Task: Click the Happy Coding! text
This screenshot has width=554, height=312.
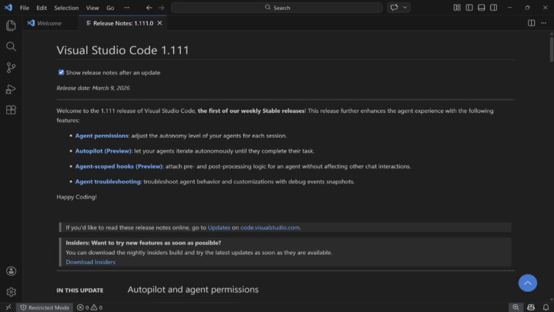Action: (x=76, y=197)
